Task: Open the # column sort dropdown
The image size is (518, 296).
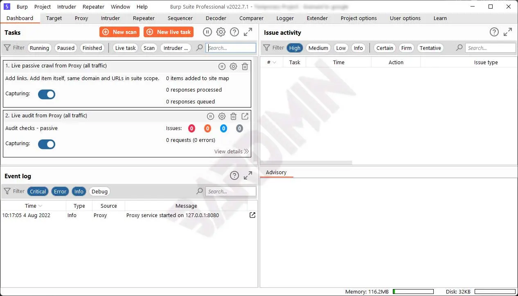Action: coord(274,63)
